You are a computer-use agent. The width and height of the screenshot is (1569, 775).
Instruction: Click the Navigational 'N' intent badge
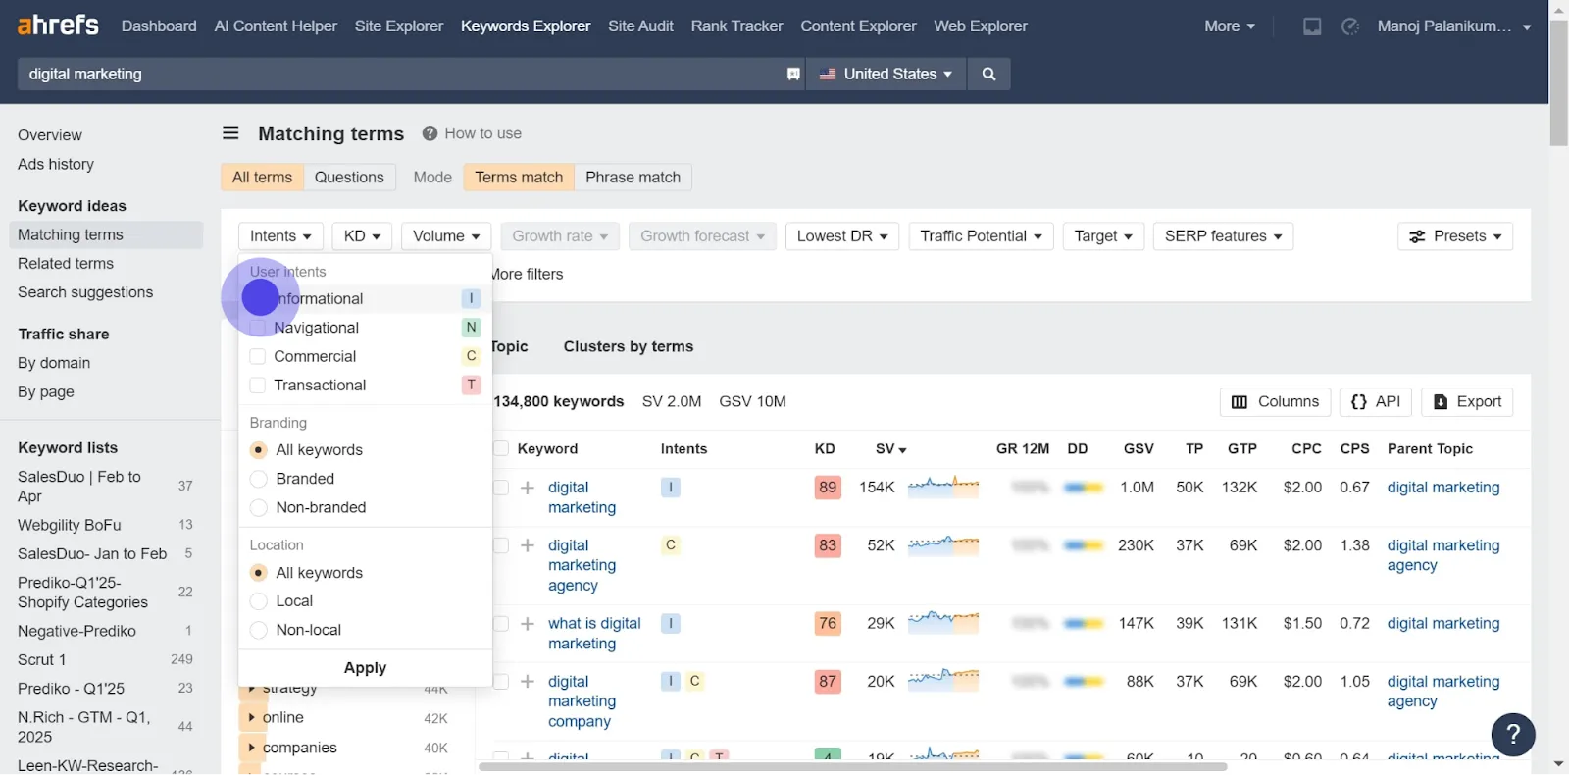[x=471, y=328]
